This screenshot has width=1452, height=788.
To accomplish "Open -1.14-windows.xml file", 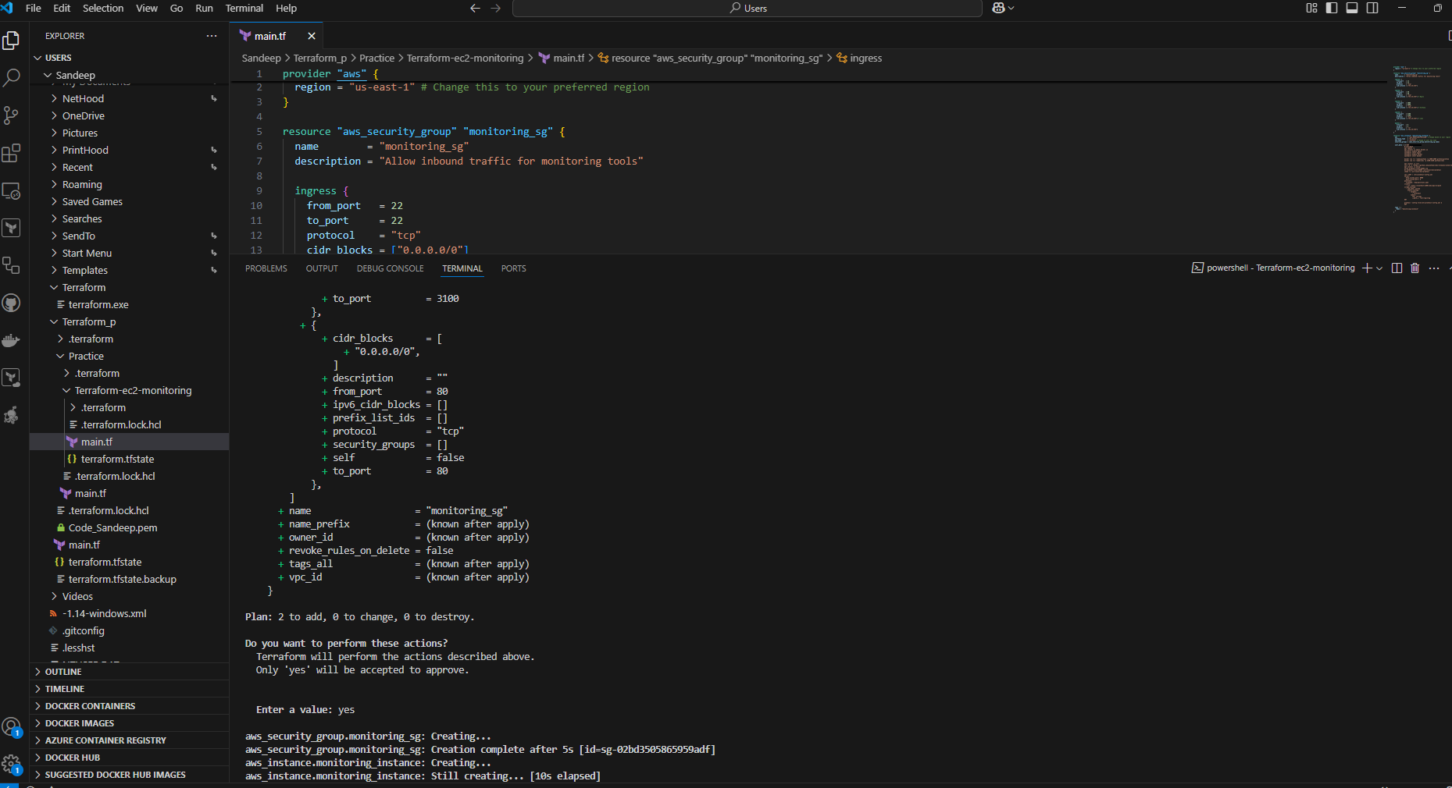I will point(130,613).
